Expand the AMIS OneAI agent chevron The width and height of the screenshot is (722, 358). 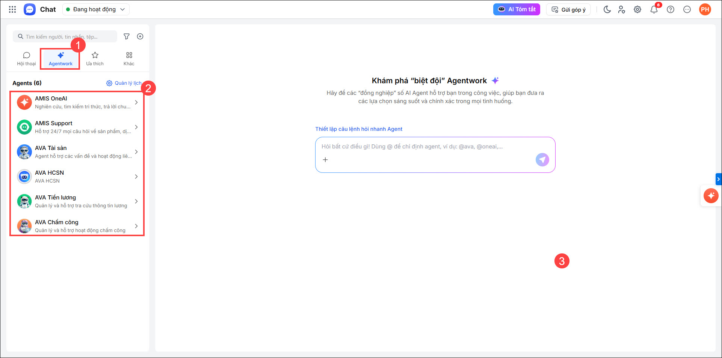[x=136, y=102]
